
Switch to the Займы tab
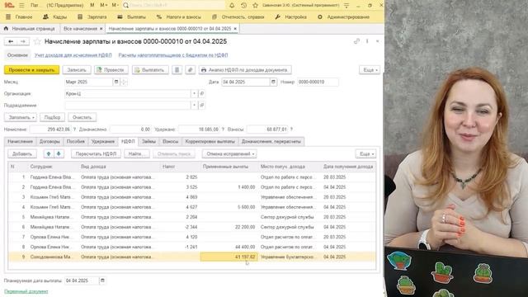point(148,141)
